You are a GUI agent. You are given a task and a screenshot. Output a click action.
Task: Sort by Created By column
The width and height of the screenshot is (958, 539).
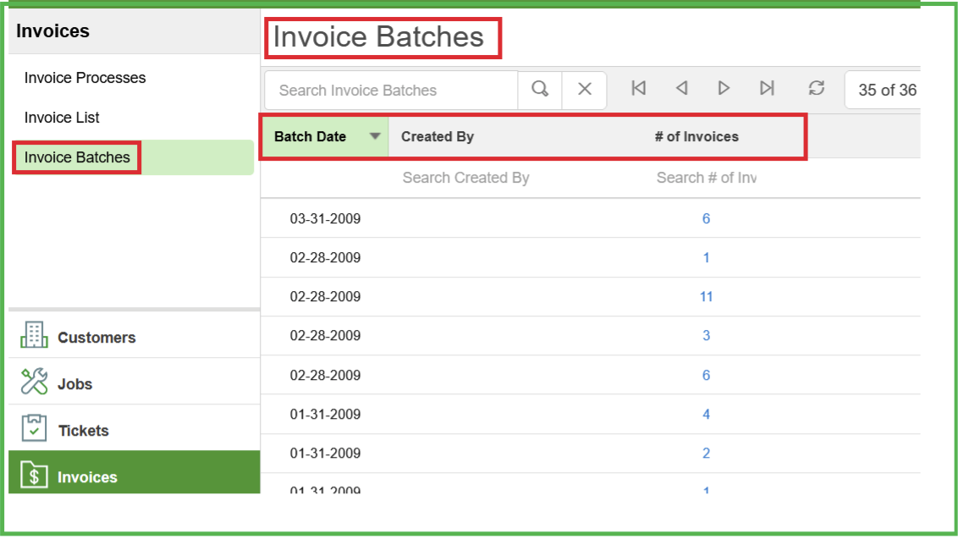click(437, 136)
